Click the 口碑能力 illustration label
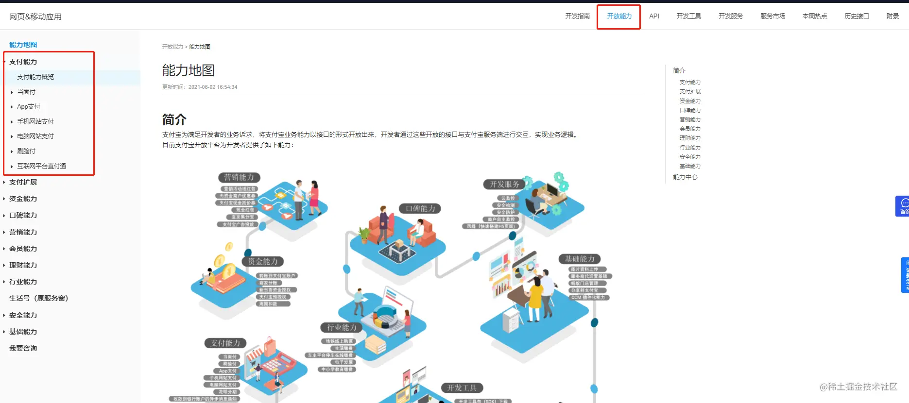This screenshot has height=403, width=909. click(420, 208)
